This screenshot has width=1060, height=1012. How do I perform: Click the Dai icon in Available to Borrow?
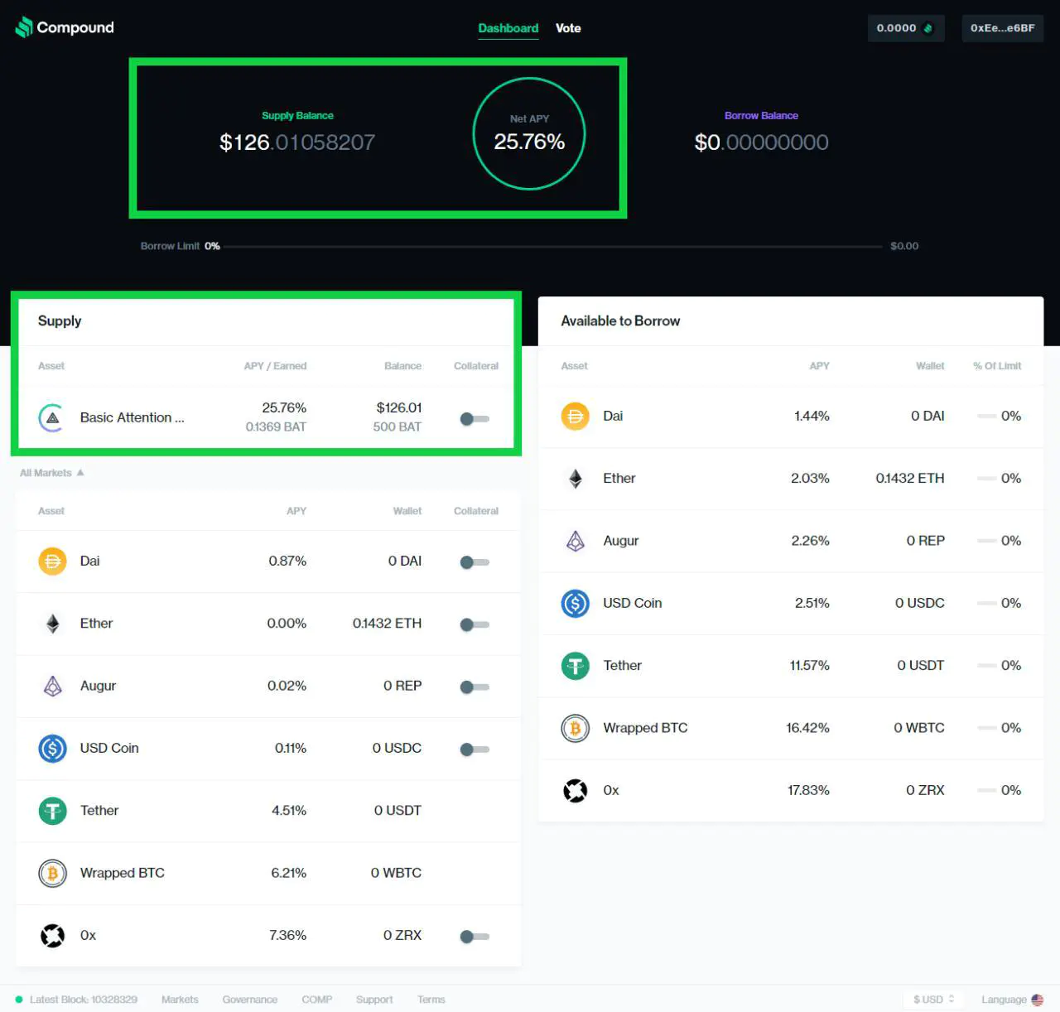[575, 416]
